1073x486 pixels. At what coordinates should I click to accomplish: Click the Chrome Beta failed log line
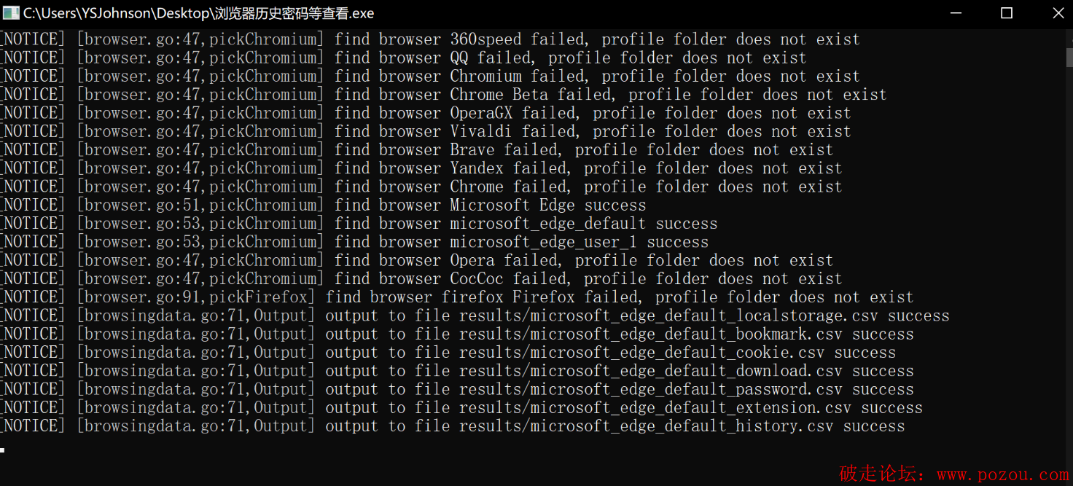443,95
